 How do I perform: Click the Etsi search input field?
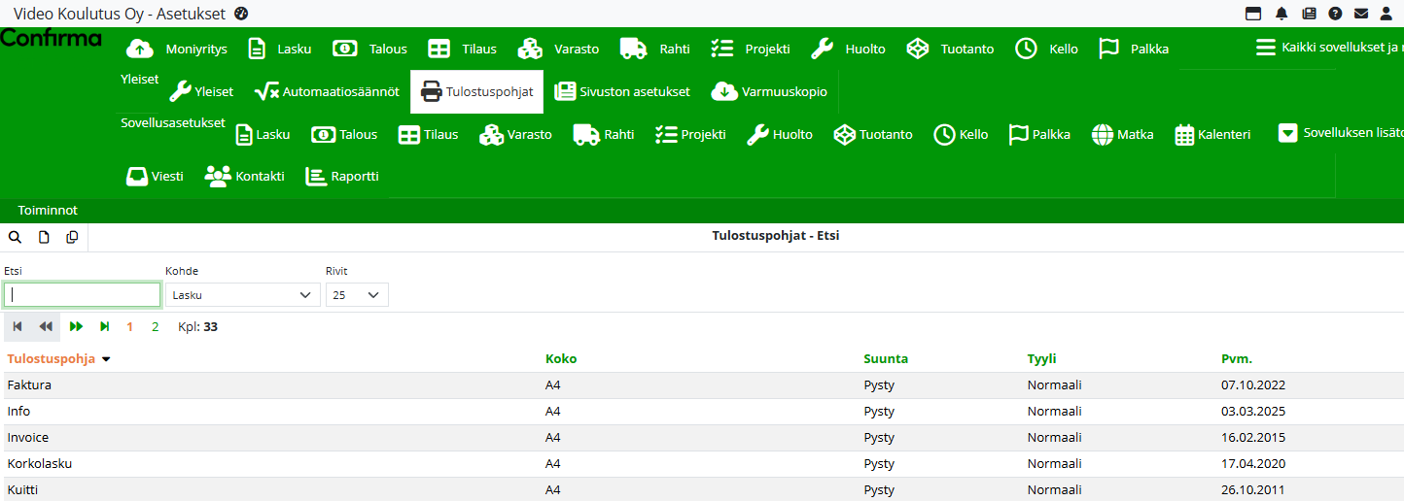[83, 295]
